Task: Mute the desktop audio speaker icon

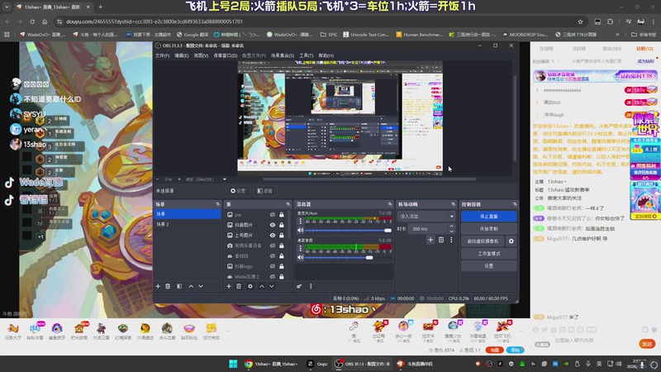Action: [301, 257]
